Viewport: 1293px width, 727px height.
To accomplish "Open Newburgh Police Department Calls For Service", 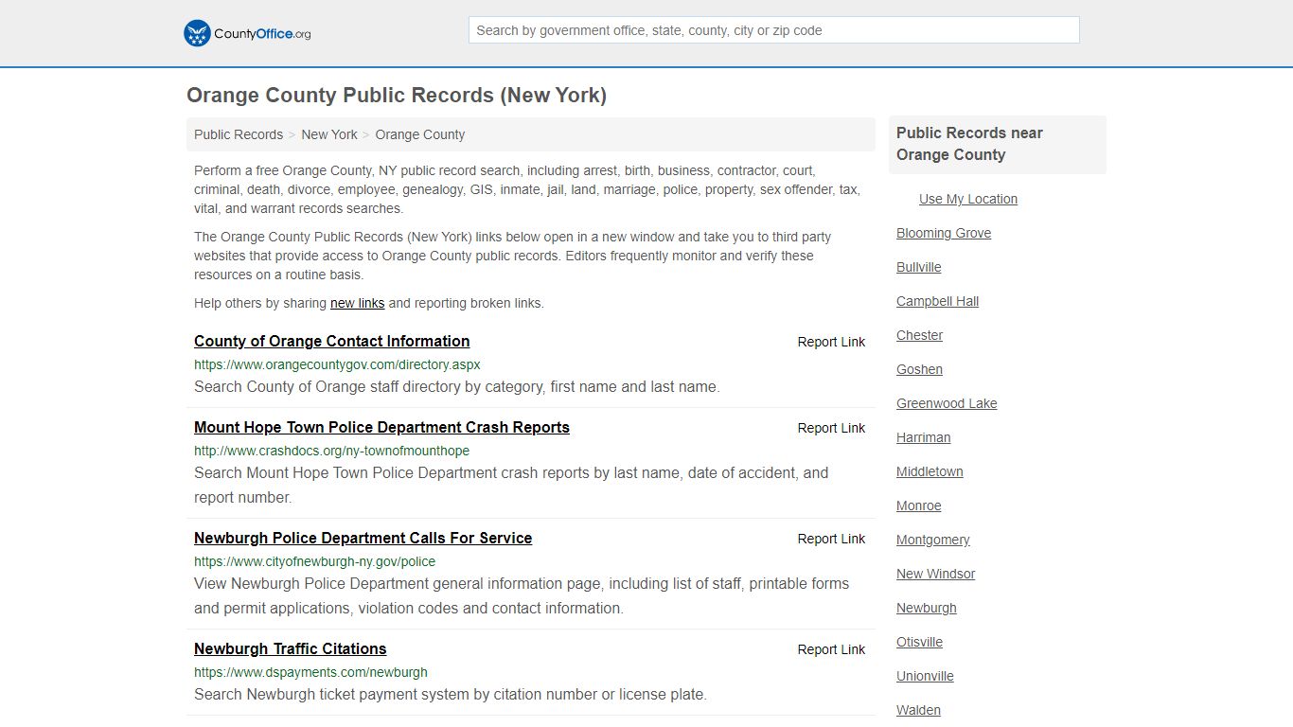I will 363,538.
